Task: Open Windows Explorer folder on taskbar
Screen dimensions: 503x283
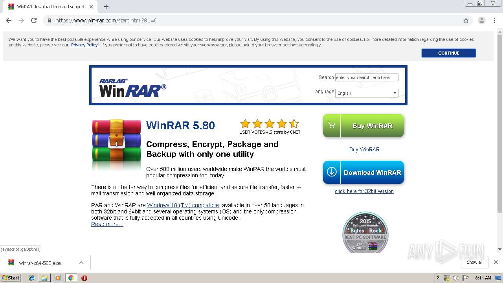Action: [44, 278]
